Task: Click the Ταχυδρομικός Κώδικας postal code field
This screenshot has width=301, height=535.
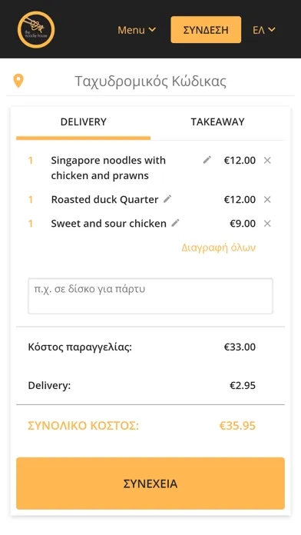Action: (x=150, y=81)
